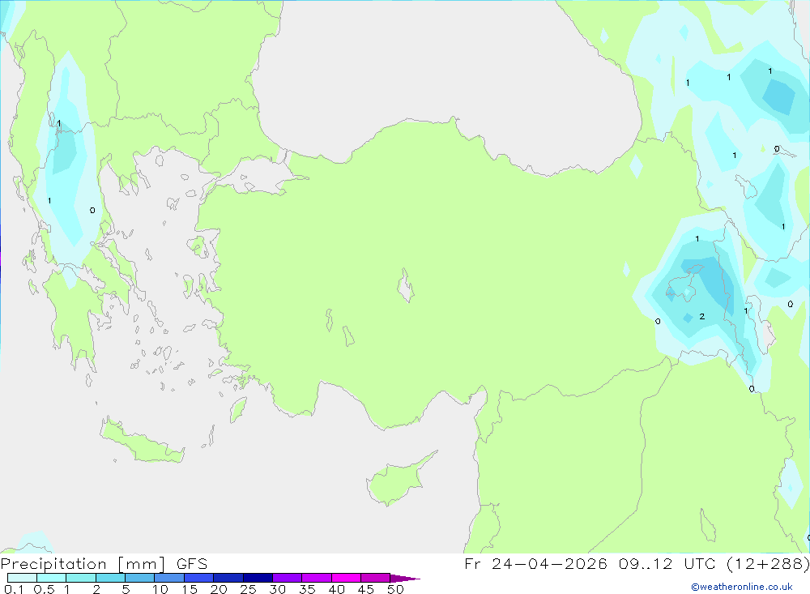Click the 1–2 mm legend color swatch
This screenshot has width=810, height=594.
(81, 578)
